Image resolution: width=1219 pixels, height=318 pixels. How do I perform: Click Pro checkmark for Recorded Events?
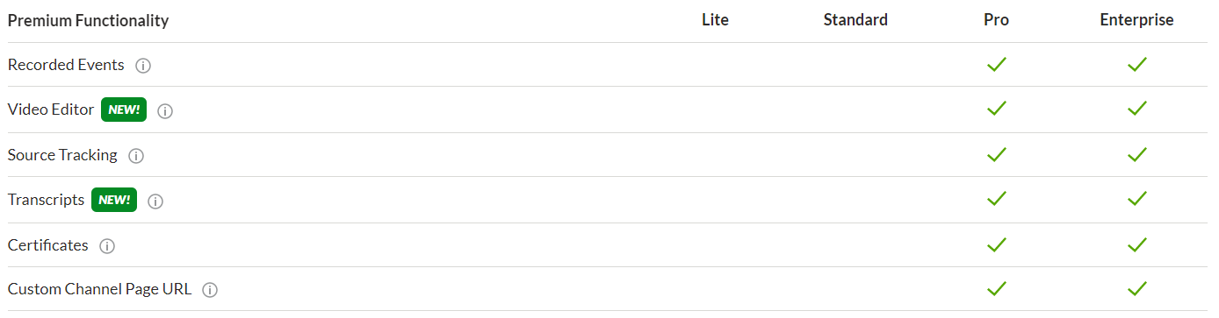(996, 65)
